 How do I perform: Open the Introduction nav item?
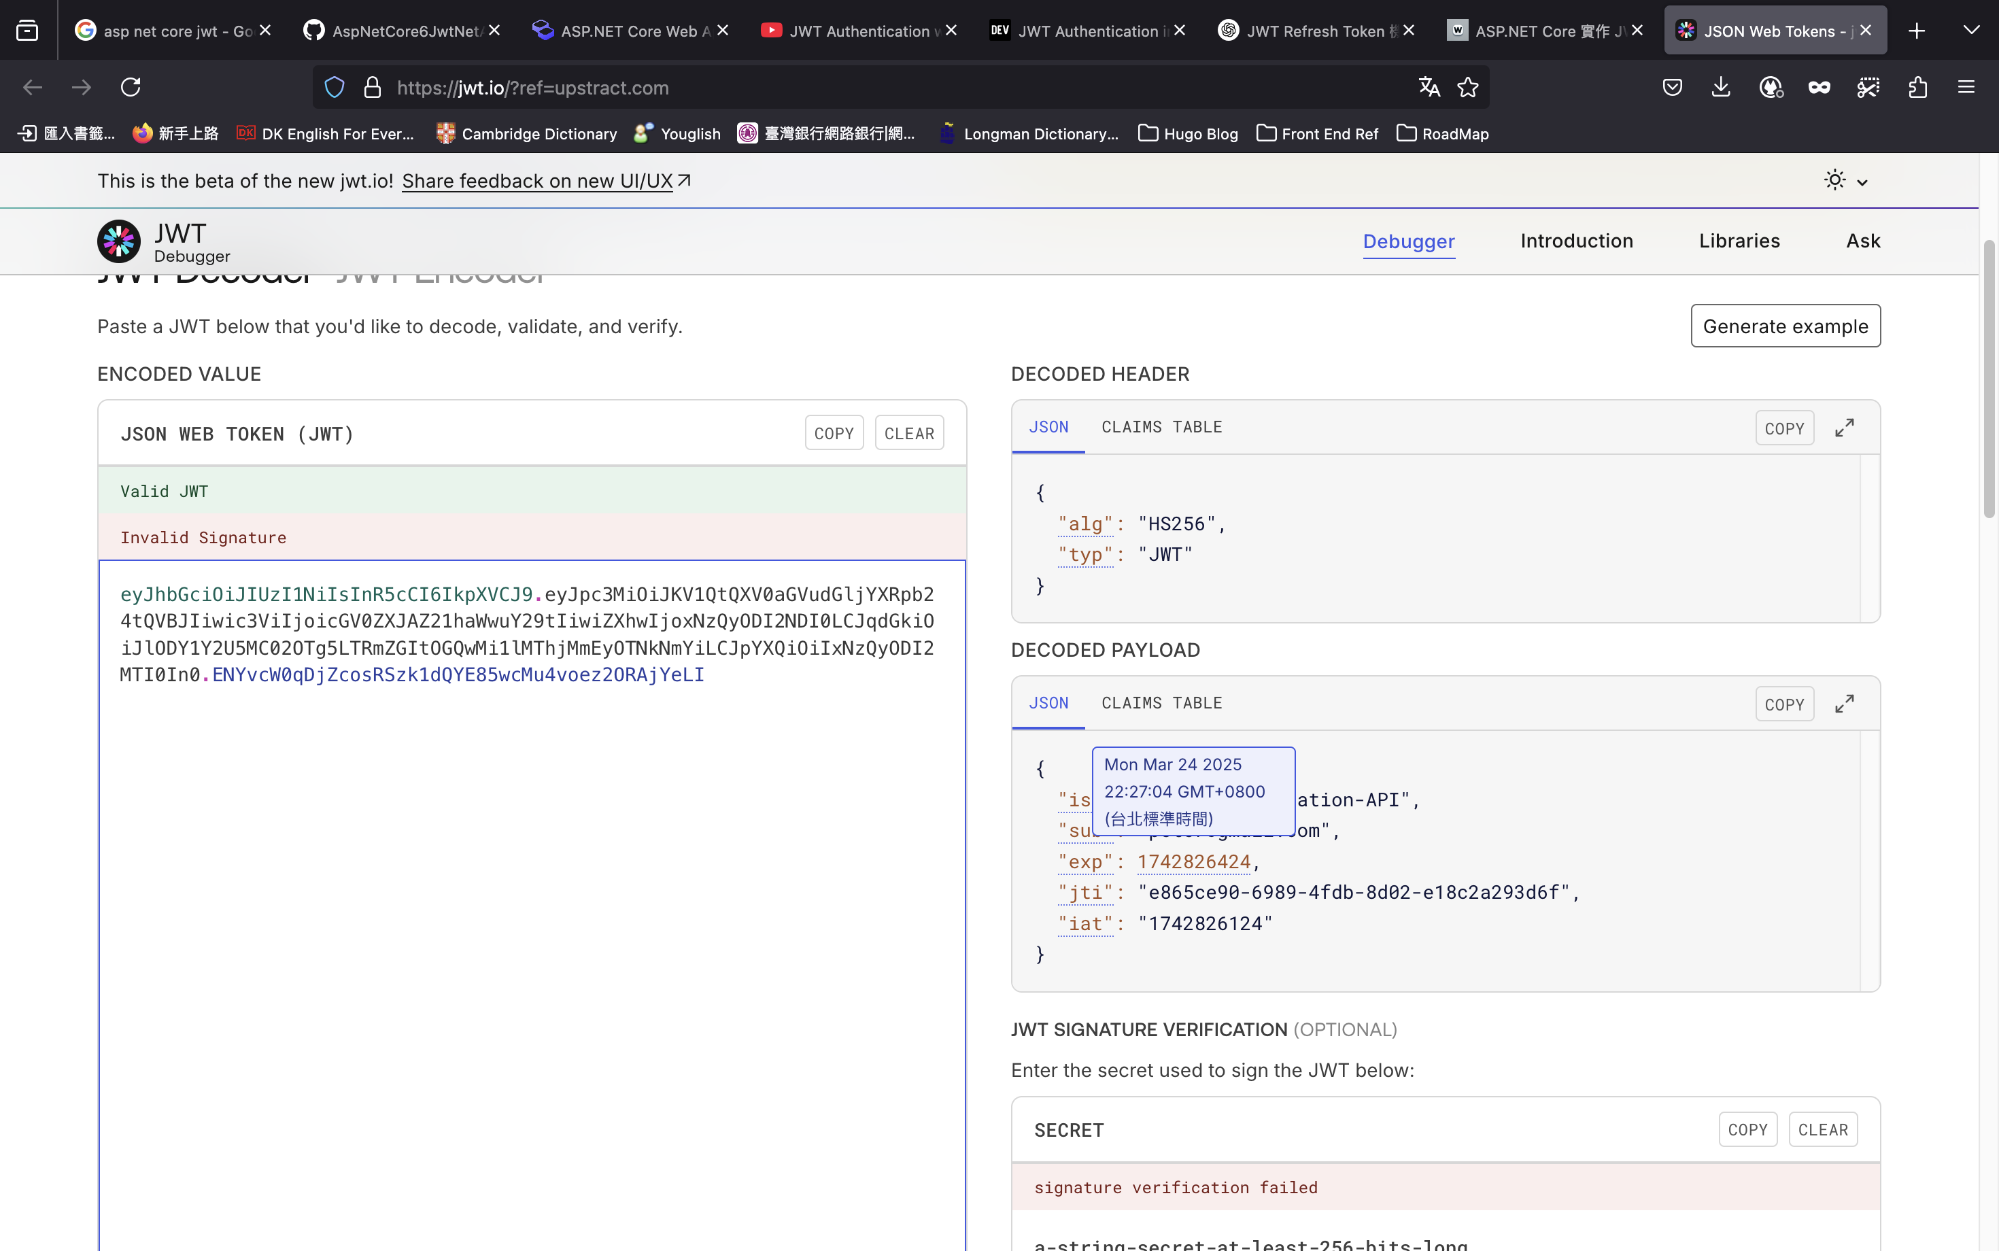pyautogui.click(x=1576, y=241)
